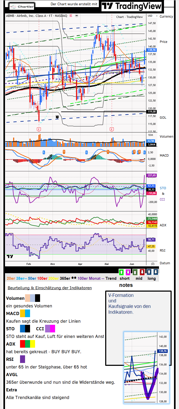
Task: Click the MACD S signal marker in mid-March
Action: pyautogui.click(x=64, y=151)
